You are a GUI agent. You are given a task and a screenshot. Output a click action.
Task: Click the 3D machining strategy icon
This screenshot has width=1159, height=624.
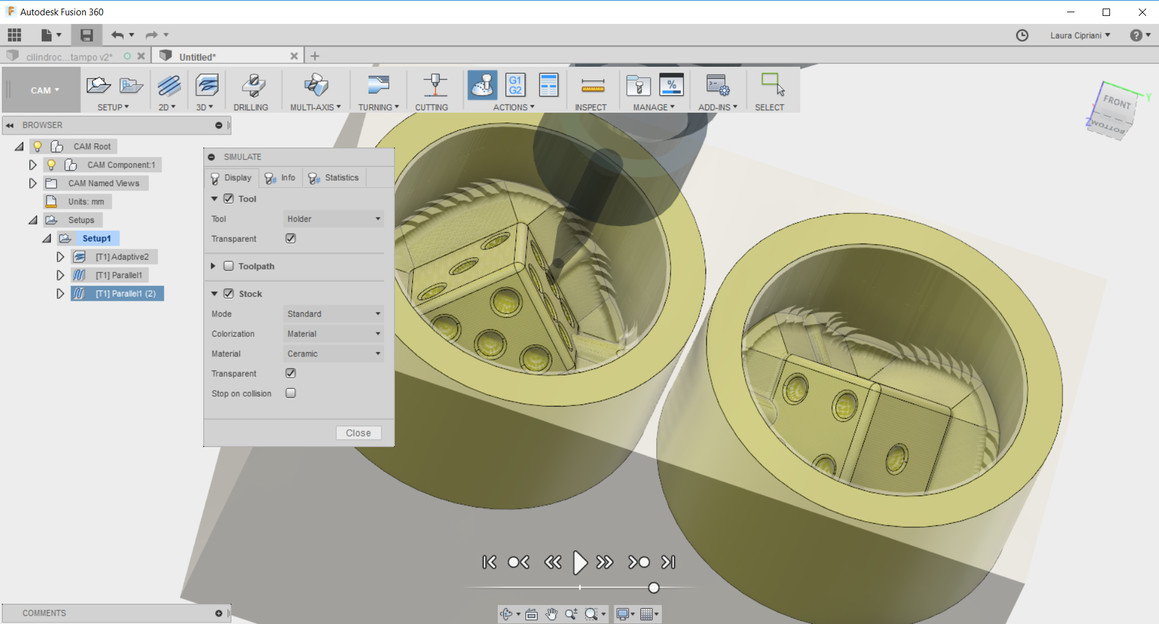tap(207, 85)
